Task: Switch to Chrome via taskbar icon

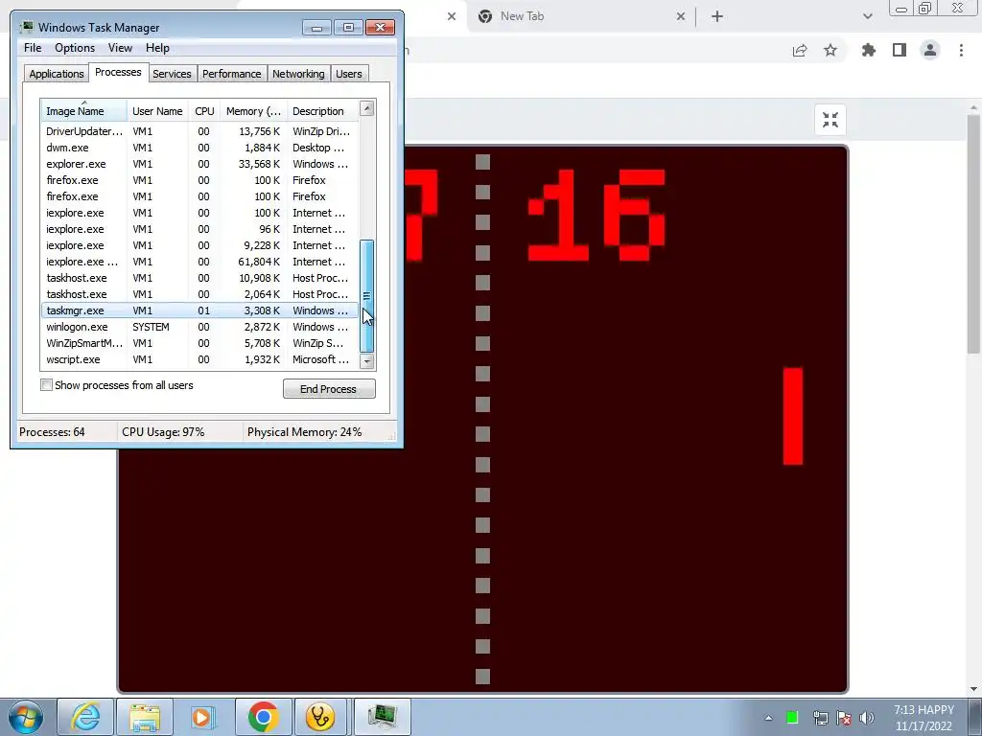Action: (x=263, y=717)
